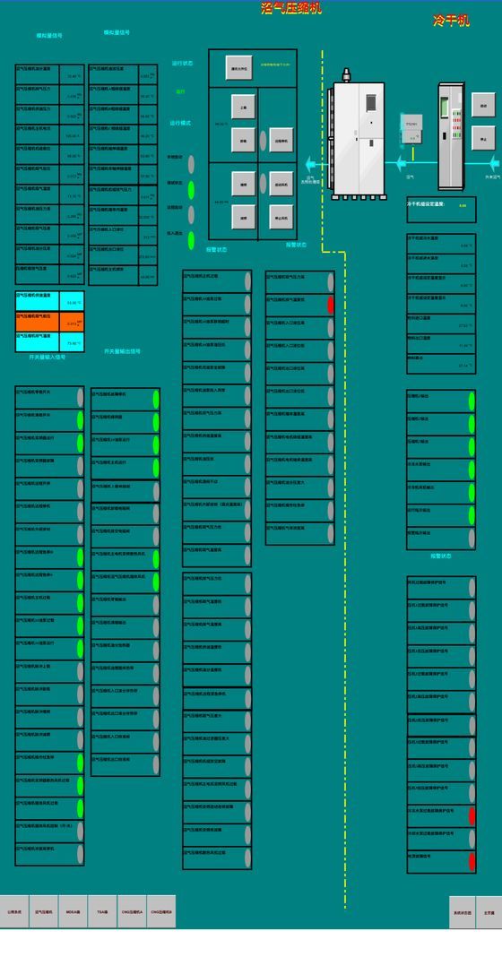This screenshot has height=957, width=502.
Task: Click the bottom green run-mode indicator lamp
Action: click(191, 240)
